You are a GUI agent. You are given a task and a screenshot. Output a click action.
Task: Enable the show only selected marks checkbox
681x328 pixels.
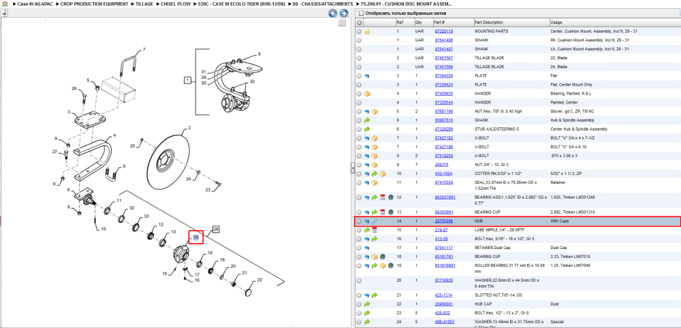click(360, 14)
